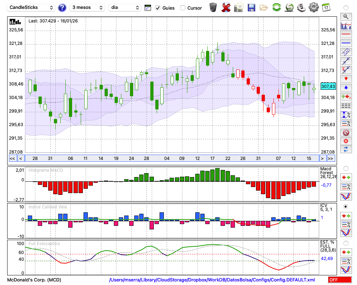Open the 3 mesos period dropdown
This screenshot has height=285, width=357.
point(87,7)
